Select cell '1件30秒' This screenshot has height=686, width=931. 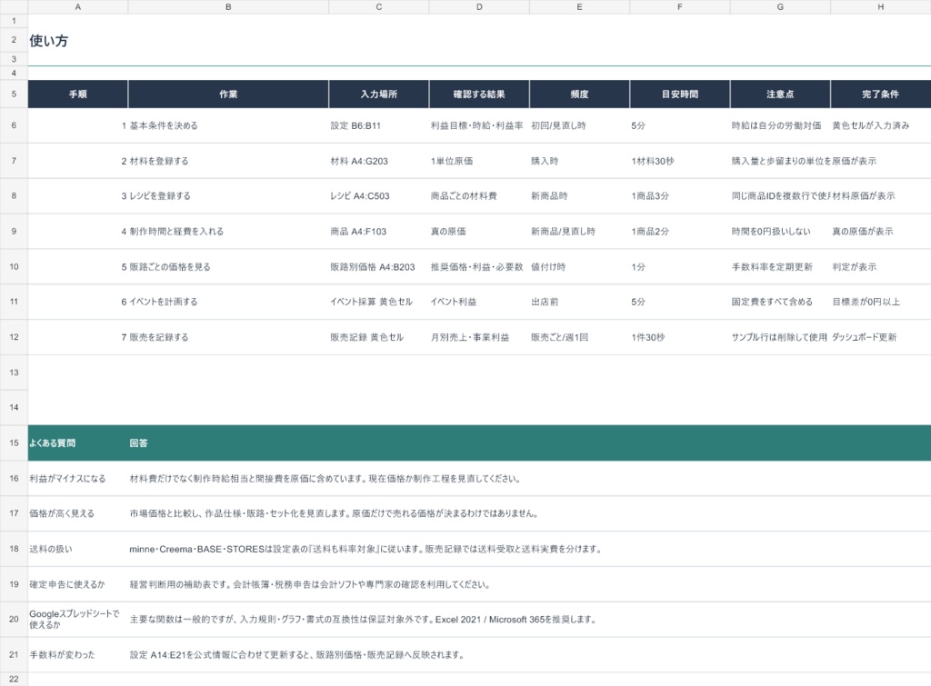pyautogui.click(x=680, y=337)
